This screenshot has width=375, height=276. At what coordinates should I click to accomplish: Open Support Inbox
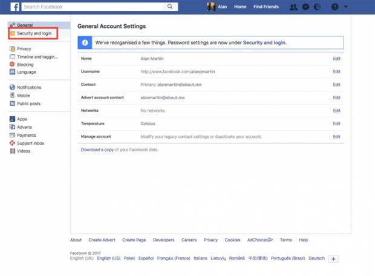pos(30,143)
